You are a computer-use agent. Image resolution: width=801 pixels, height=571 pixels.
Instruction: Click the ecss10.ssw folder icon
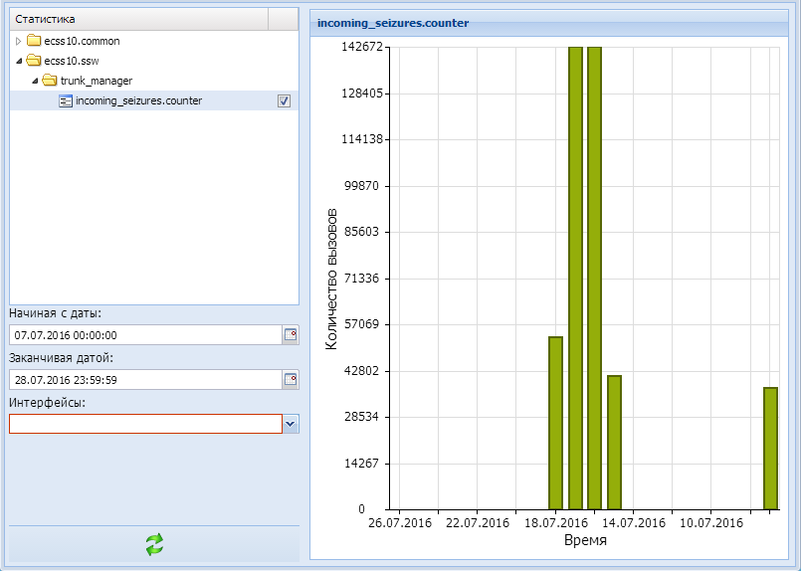click(34, 61)
